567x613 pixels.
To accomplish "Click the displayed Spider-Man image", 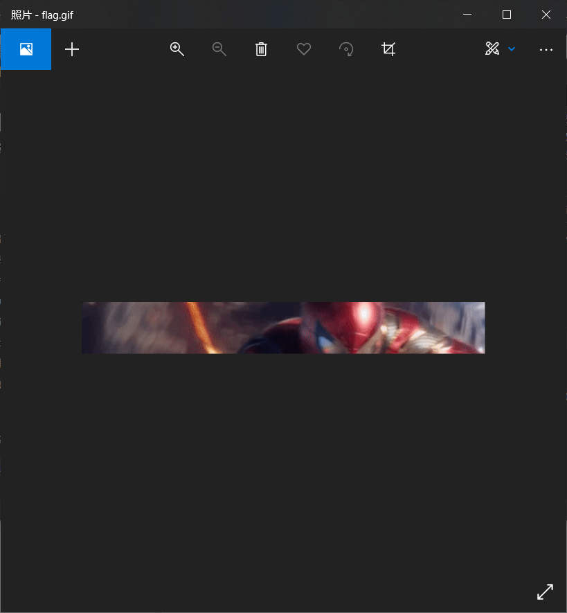I will tap(283, 327).
